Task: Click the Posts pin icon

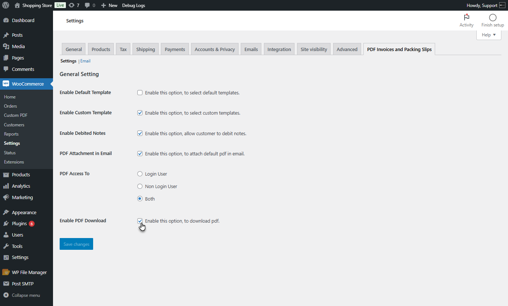Action: click(x=6, y=35)
